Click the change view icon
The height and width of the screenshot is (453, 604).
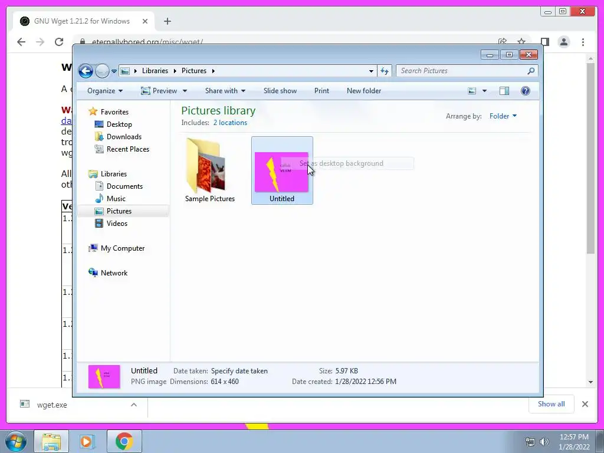click(x=472, y=91)
